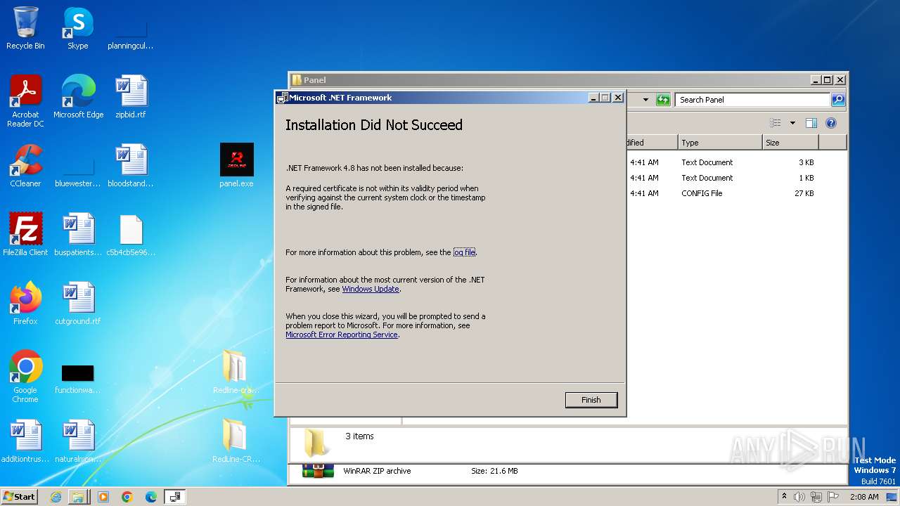Open the Windows Update link
Screen dimensions: 900x506
click(x=371, y=289)
